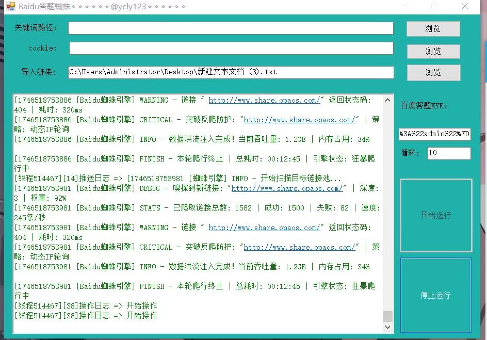Click the 百度答题KYE value field
The width and height of the screenshot is (487, 340).
click(x=435, y=134)
